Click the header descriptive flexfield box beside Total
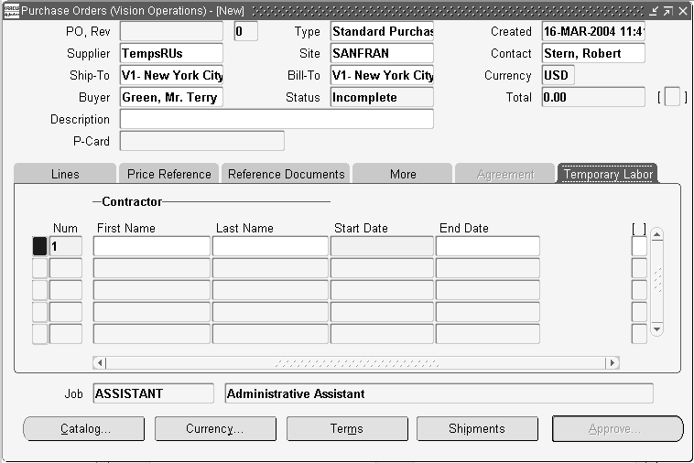Screen dimensions: 694x463 coord(672,97)
